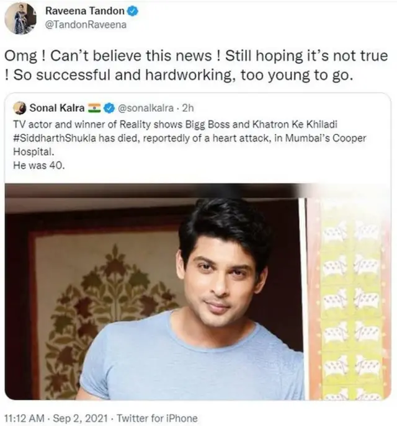This screenshot has height=426, width=397.
Task: Click the yellow cow-pattern panel in photo
Action: 350,299
